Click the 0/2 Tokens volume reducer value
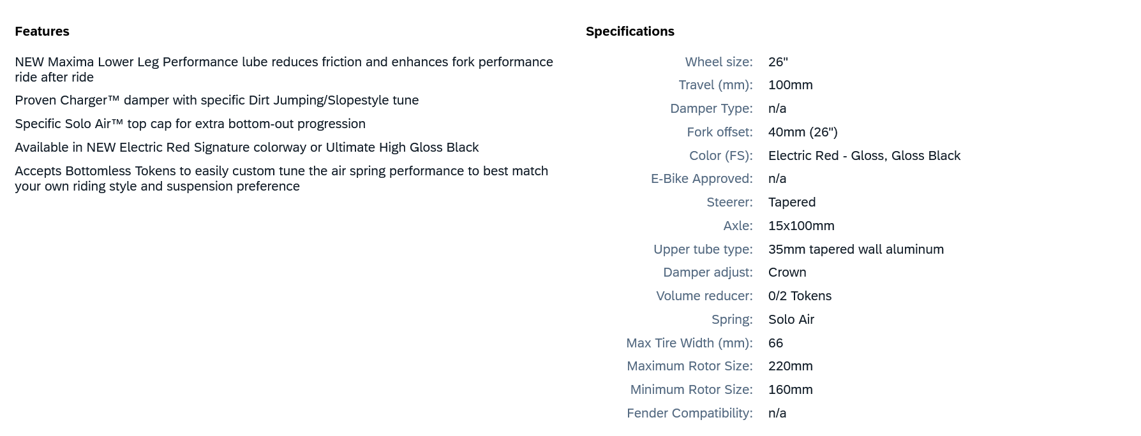The height and width of the screenshot is (436, 1141). (x=800, y=296)
